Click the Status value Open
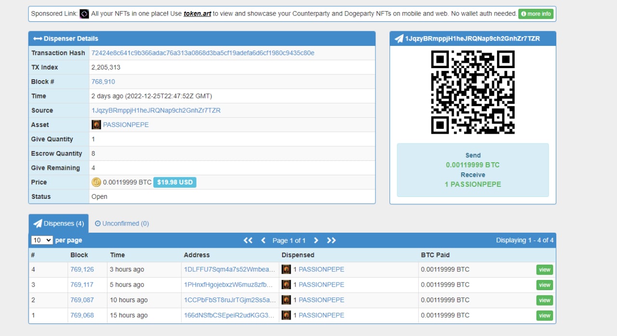This screenshot has height=336, width=617. pyautogui.click(x=99, y=196)
